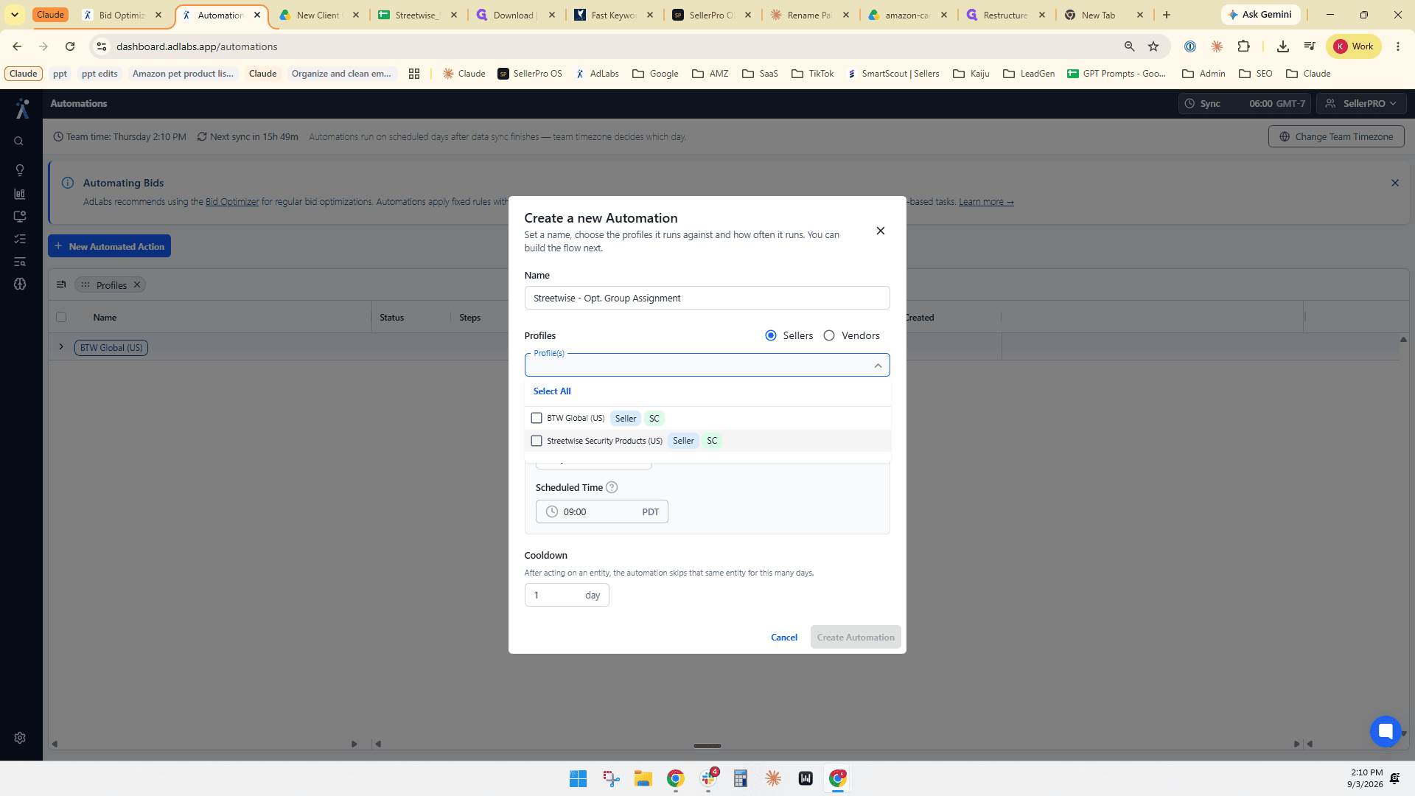Click Select All in profiles list
This screenshot has height=796, width=1415.
coord(552,391)
